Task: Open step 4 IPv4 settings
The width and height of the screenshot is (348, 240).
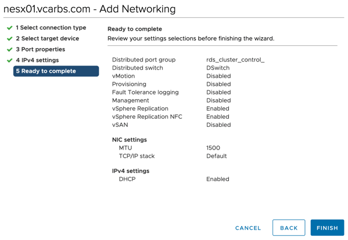Action: point(37,60)
